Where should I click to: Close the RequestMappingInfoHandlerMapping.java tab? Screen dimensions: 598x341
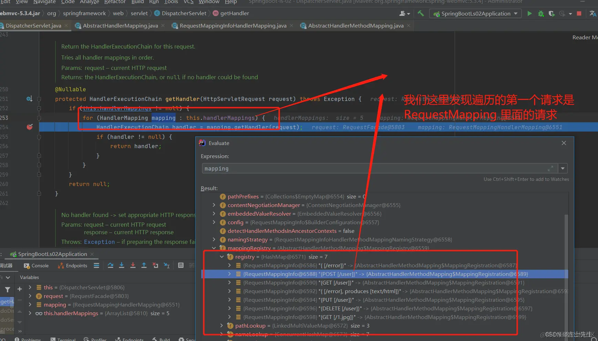tap(291, 25)
